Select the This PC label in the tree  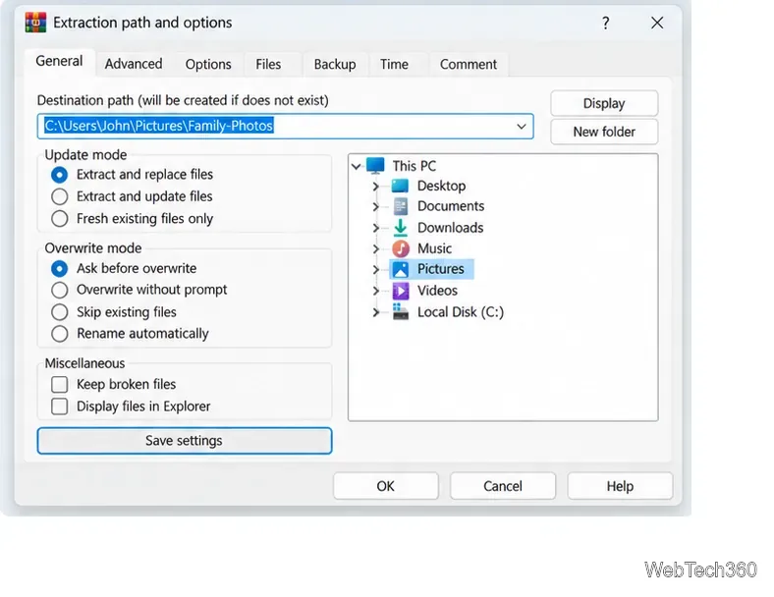coord(415,166)
